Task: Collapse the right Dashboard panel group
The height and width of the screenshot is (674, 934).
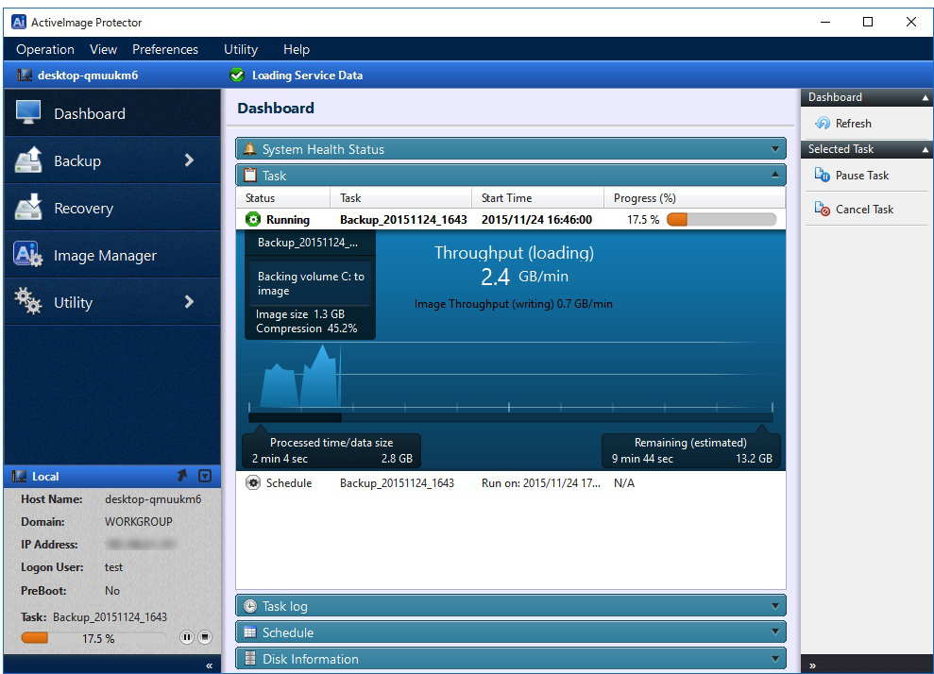Action: point(926,97)
